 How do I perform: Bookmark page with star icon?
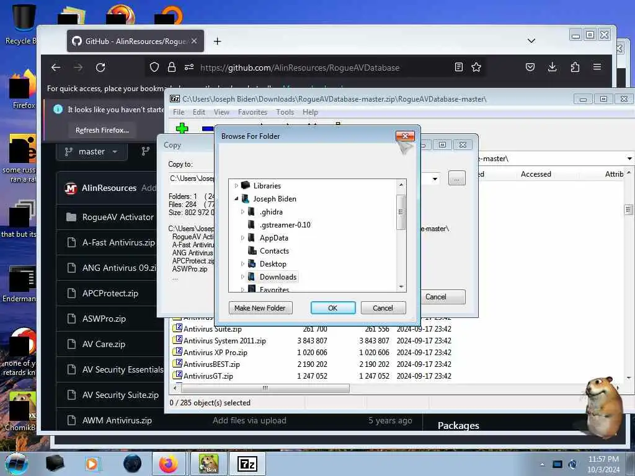pos(476,67)
